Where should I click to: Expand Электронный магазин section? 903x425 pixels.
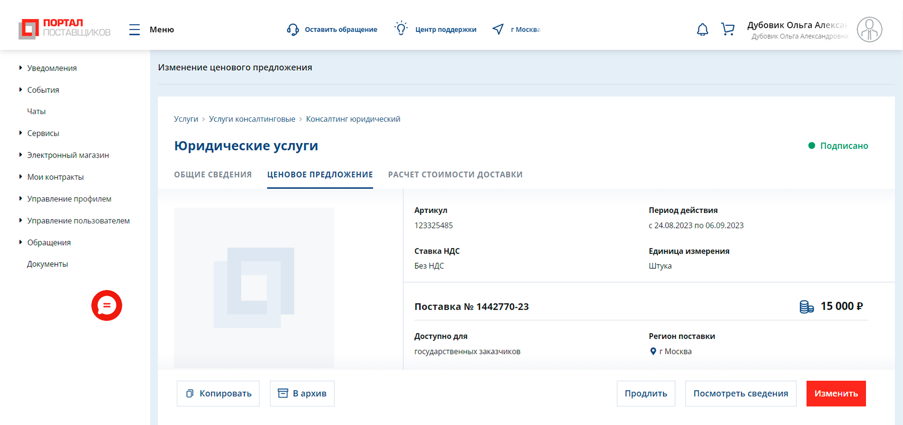(21, 155)
